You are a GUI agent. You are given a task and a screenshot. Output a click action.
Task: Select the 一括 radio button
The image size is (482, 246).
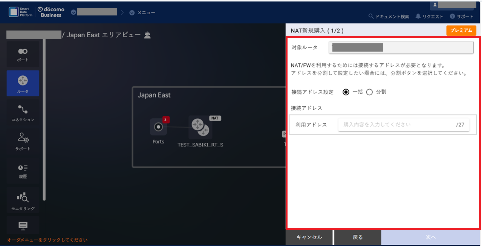coord(346,92)
